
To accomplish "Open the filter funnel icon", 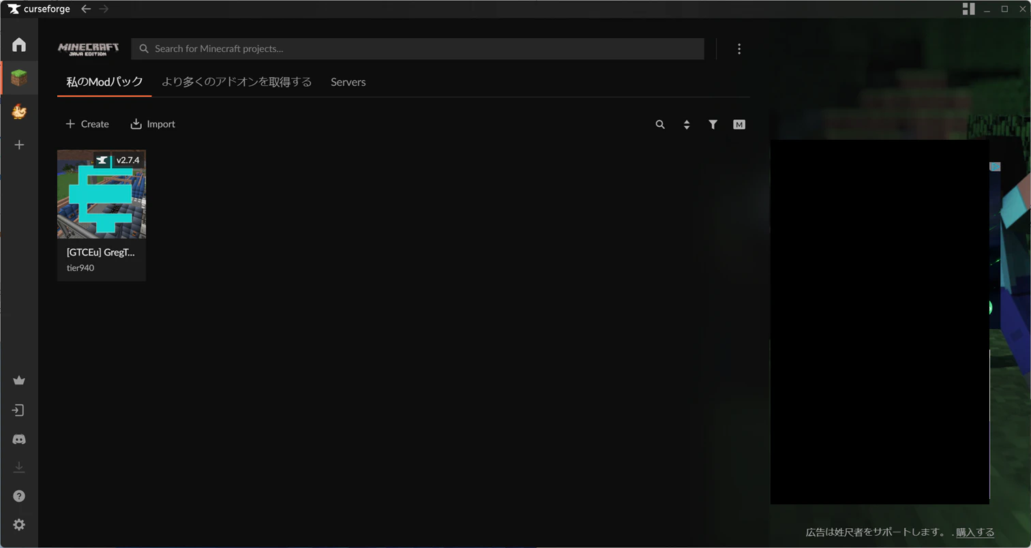I will pyautogui.click(x=713, y=125).
